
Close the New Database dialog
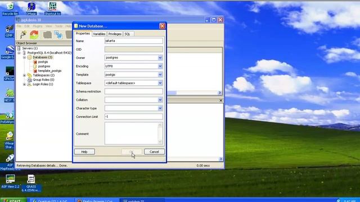tap(163, 26)
